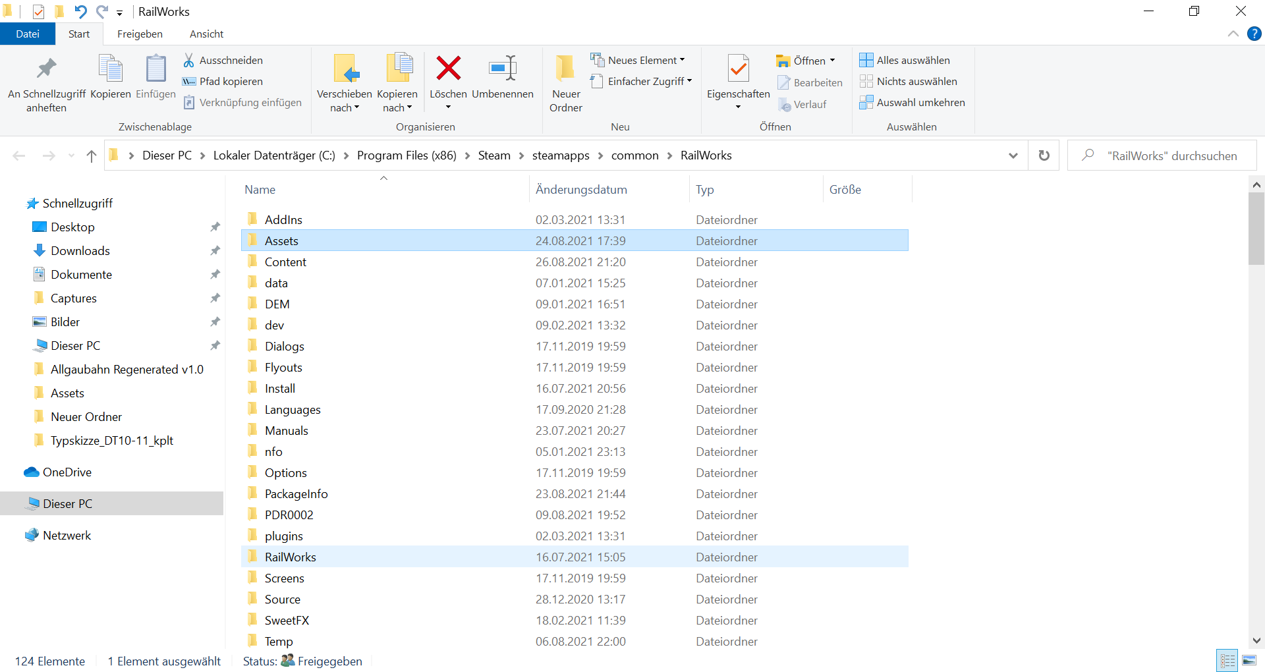
Task: Select all items with Alles auswählen
Action: 905,60
